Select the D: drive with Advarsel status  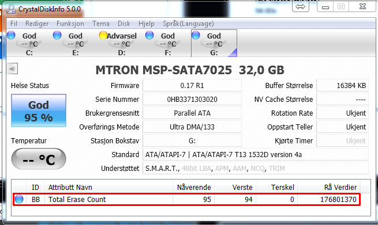pyautogui.click(x=122, y=43)
